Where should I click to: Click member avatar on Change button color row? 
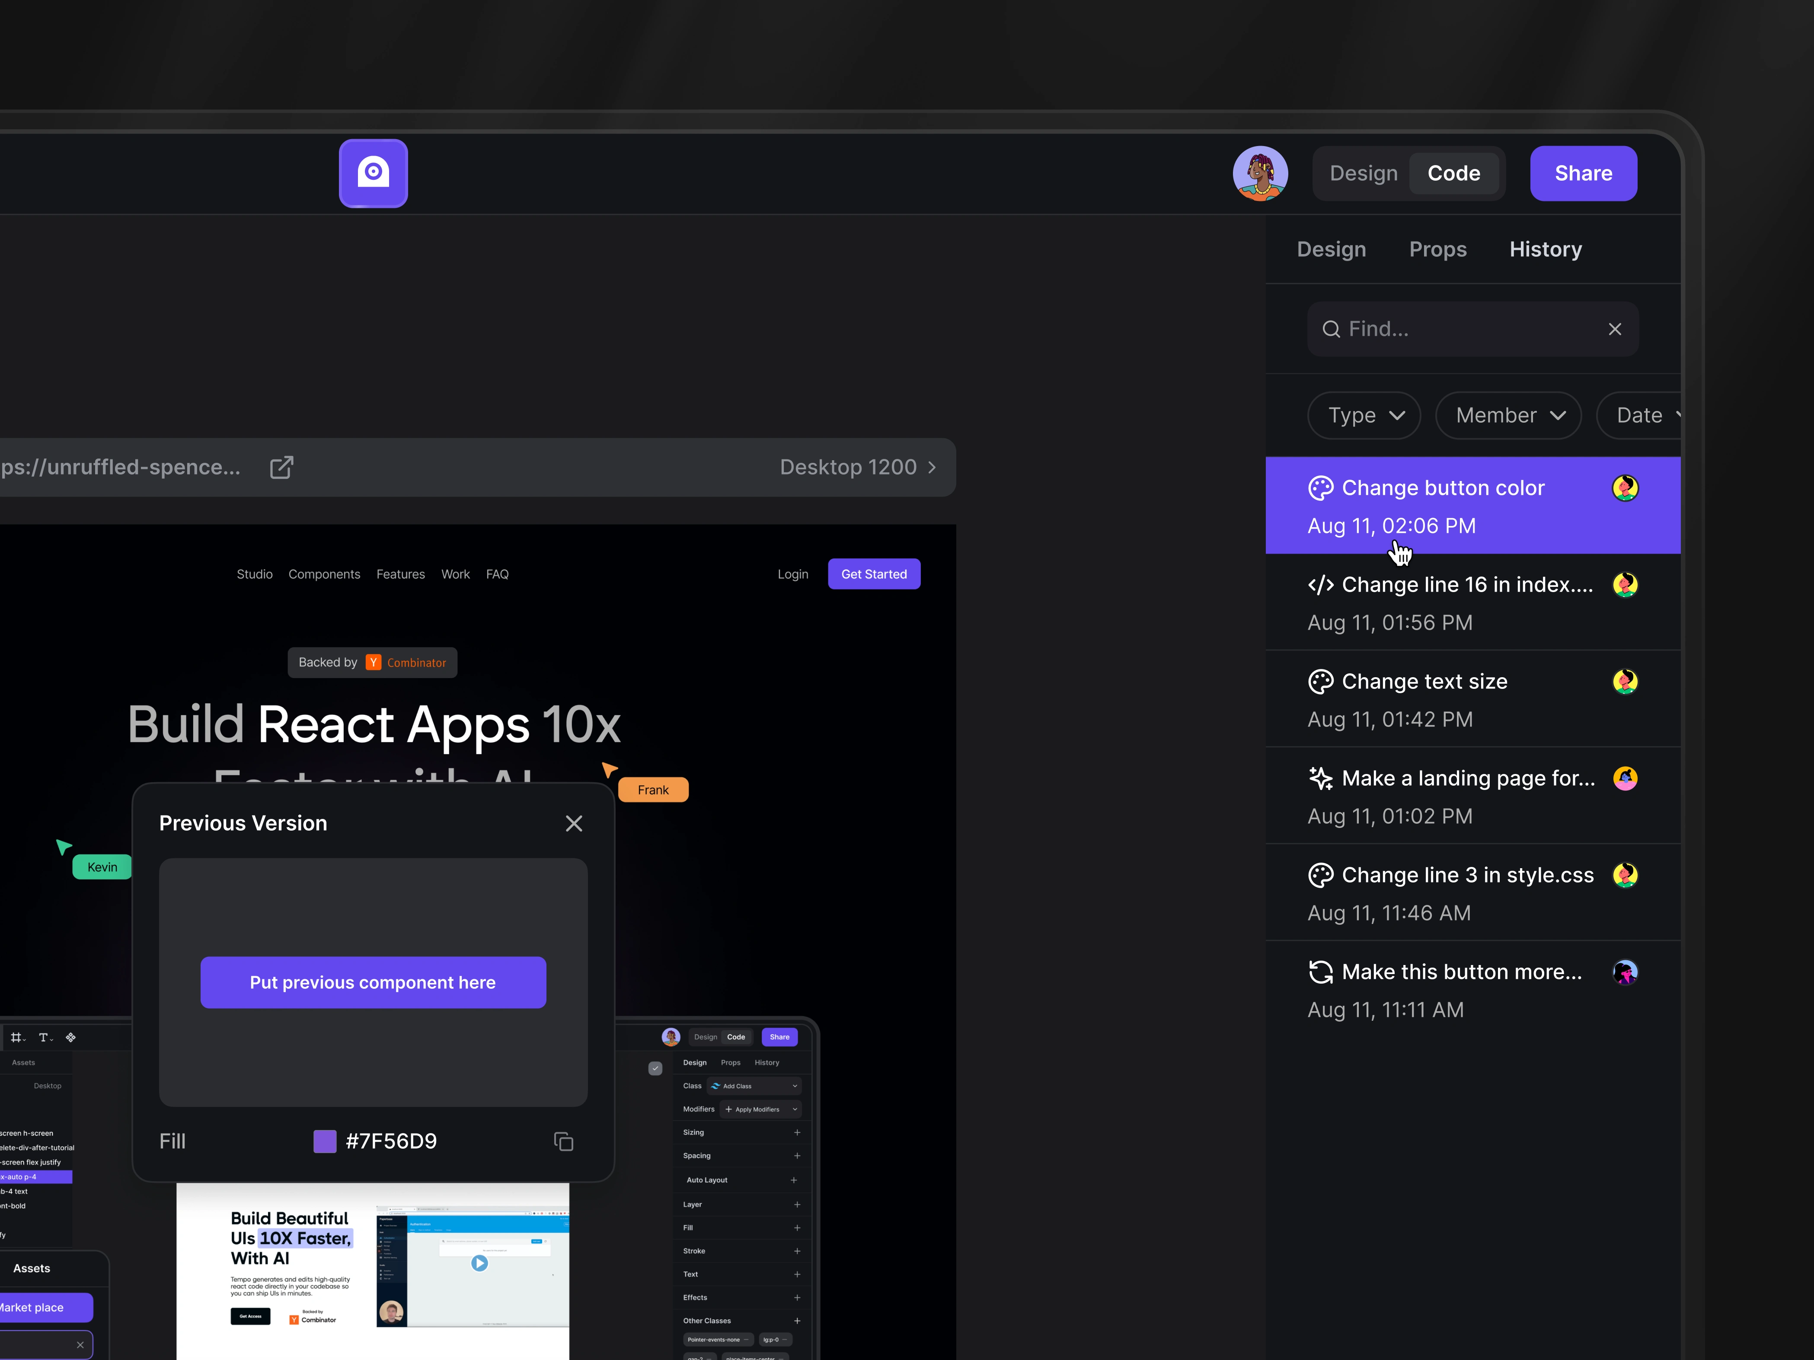pos(1625,488)
